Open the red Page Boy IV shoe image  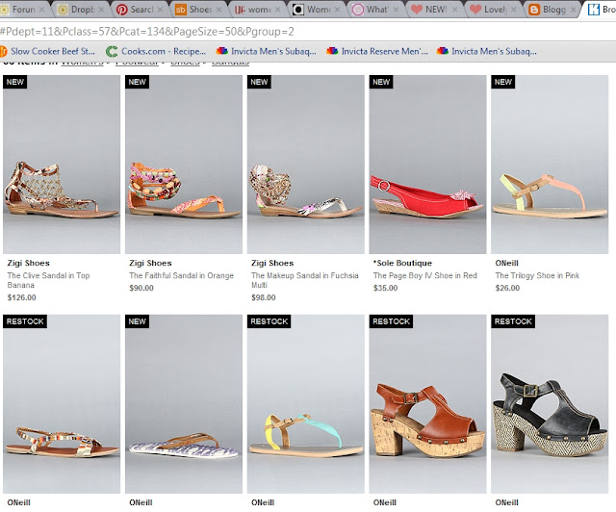coord(427,165)
